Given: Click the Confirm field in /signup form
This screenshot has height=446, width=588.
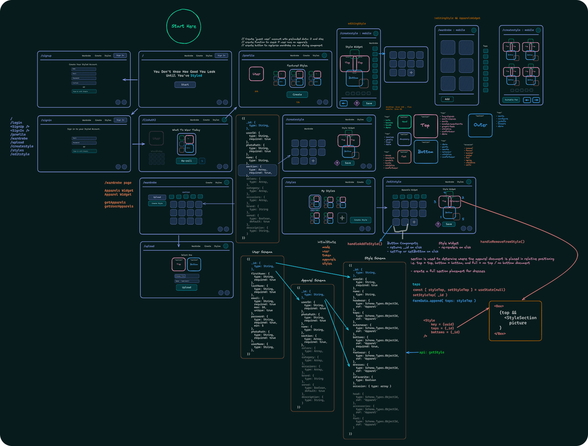Looking at the screenshot, I should pos(84,83).
